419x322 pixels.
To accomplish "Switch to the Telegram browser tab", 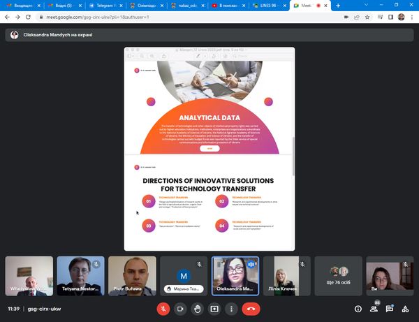I will coord(105,6).
